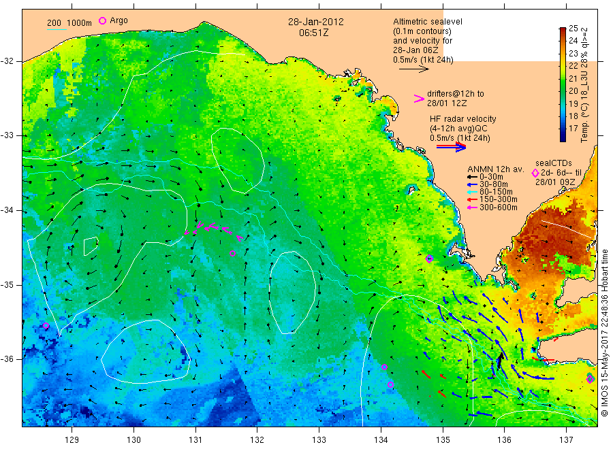Click the black altimetric velocity scale arrow
Image resolution: width=613 pixels, height=449 pixels.
click(414, 69)
